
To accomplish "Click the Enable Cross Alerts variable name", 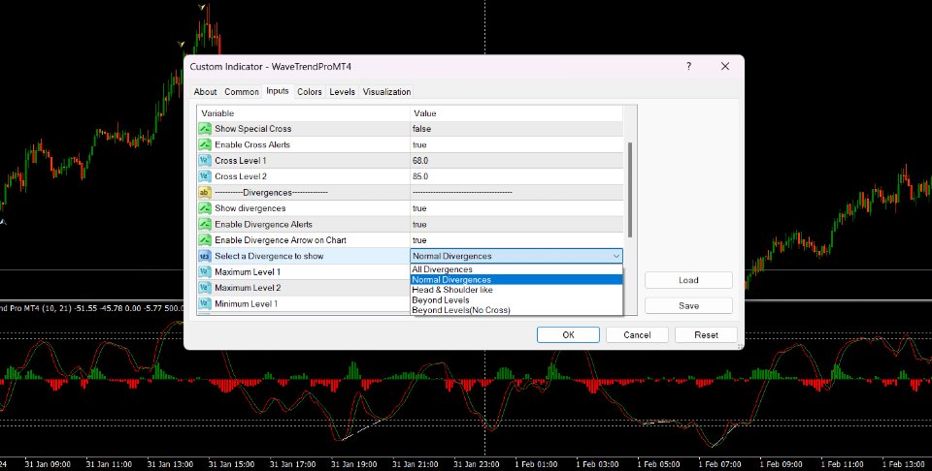I will 252,144.
